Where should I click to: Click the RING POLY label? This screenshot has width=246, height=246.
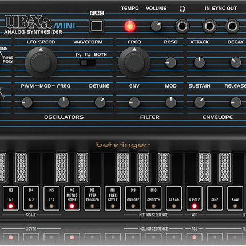(x=8, y=59)
